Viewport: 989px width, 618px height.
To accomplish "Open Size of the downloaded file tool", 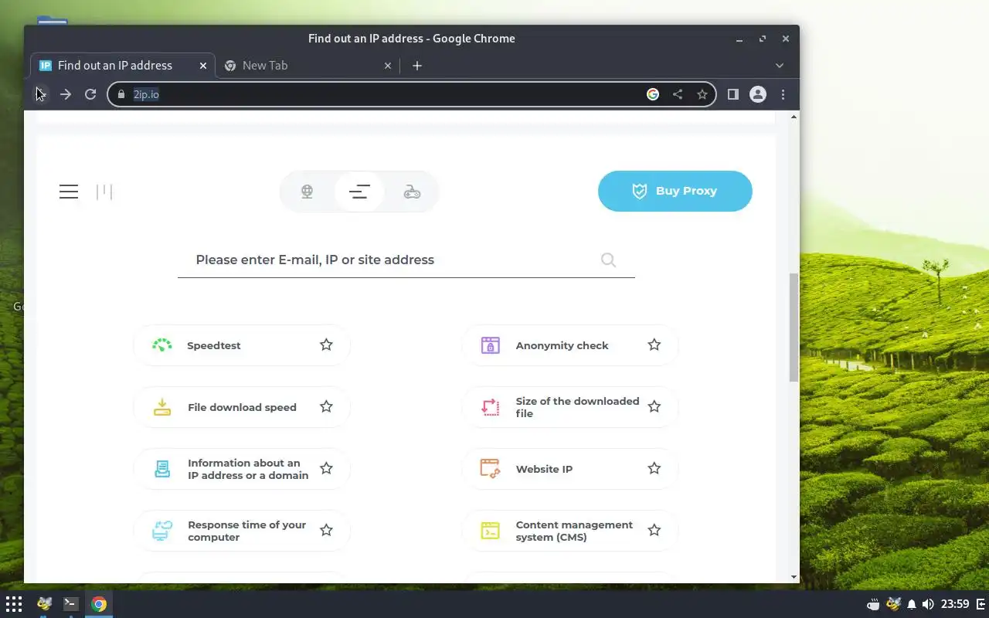I will coord(569,407).
